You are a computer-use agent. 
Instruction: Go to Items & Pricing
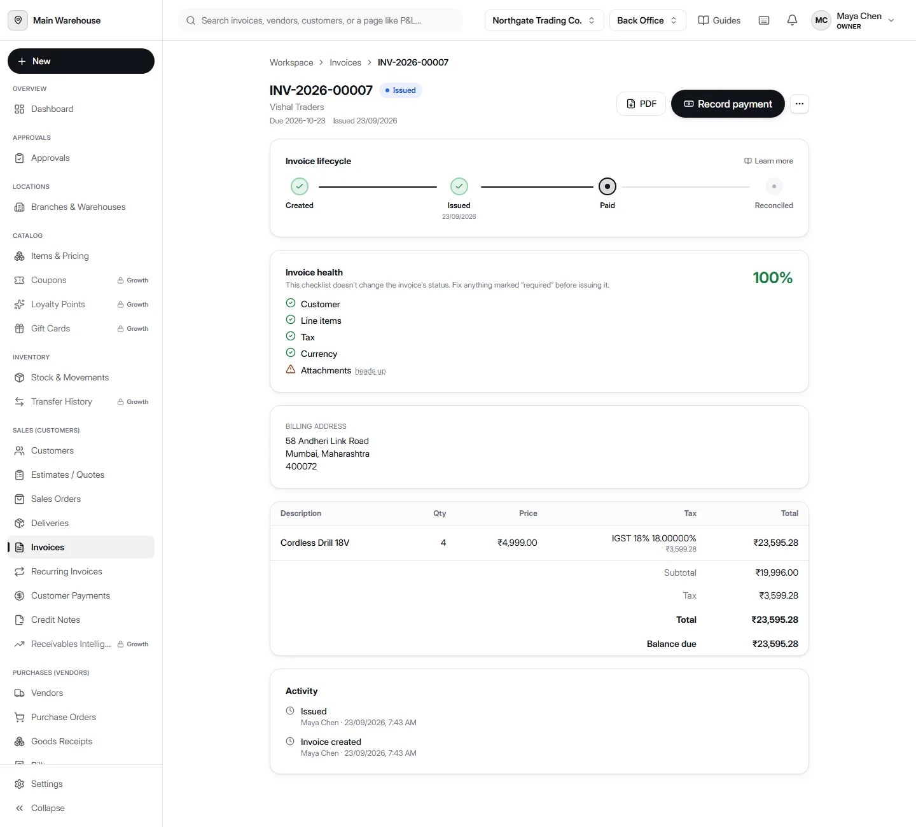point(81,256)
